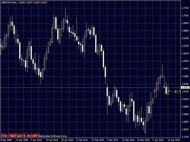Click the 5 Feb 2010 date label

[x=82, y=140]
